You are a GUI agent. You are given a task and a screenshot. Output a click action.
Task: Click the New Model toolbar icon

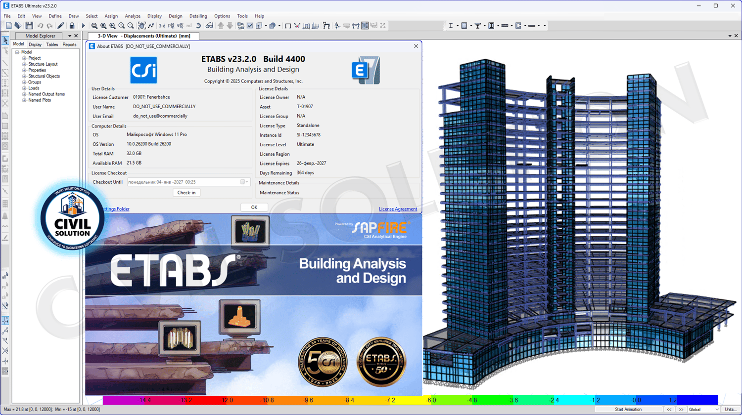(9, 26)
